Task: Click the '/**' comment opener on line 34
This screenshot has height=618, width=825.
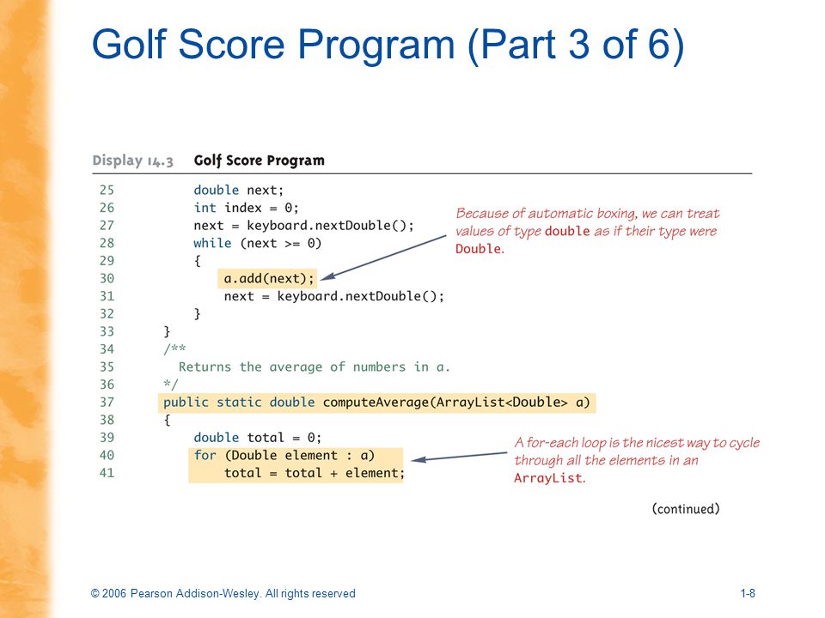Action: click(174, 349)
